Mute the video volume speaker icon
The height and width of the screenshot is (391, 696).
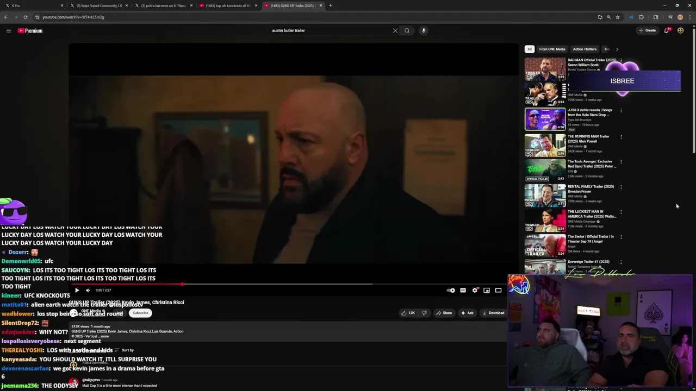[88, 290]
